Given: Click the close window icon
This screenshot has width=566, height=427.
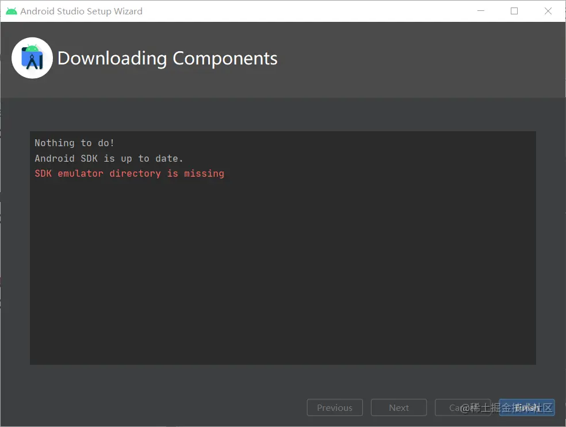Looking at the screenshot, I should click(547, 10).
